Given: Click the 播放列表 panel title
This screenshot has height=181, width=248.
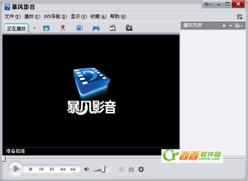Looking at the screenshot, I should pyautogui.click(x=192, y=25).
